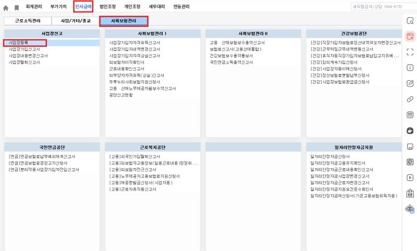Open 사업장가입신고서
Viewport: 417px width, 251px height.
[24, 49]
